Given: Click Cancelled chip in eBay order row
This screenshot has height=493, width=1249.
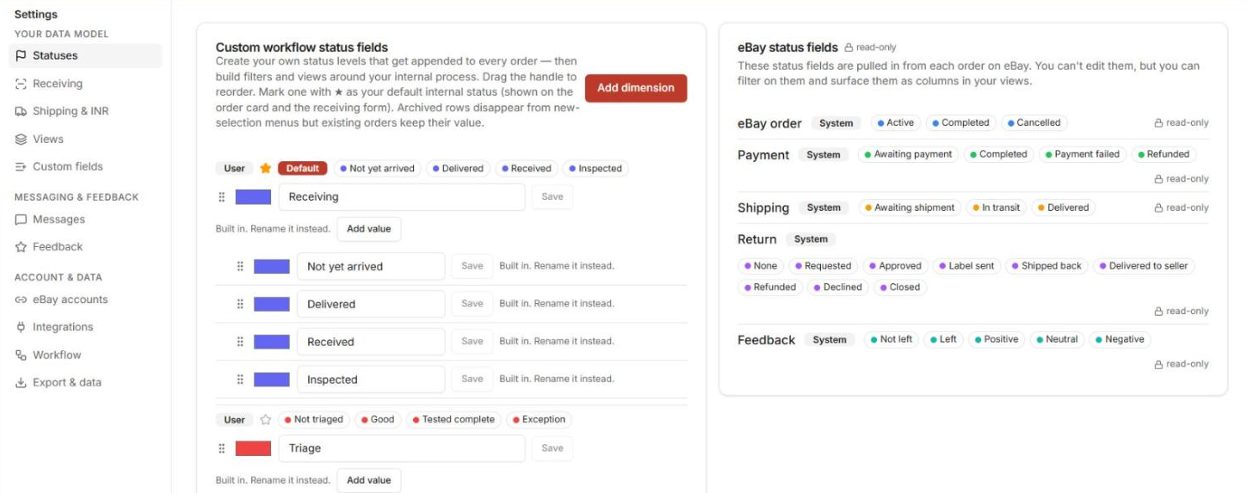Looking at the screenshot, I should 1034,123.
